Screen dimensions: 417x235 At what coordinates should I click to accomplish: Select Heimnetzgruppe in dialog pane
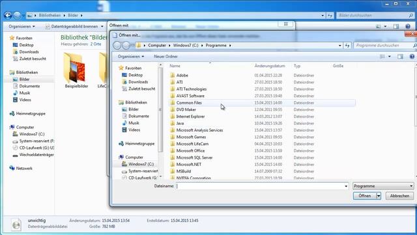140,144
